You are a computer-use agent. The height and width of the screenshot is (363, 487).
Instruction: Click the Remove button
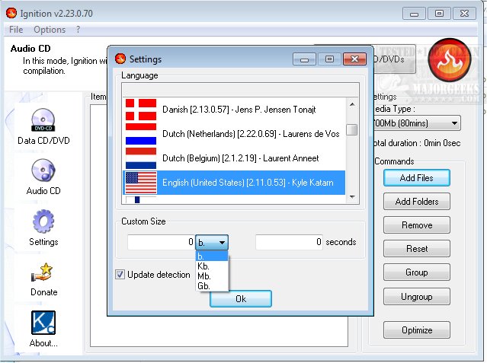tap(416, 225)
